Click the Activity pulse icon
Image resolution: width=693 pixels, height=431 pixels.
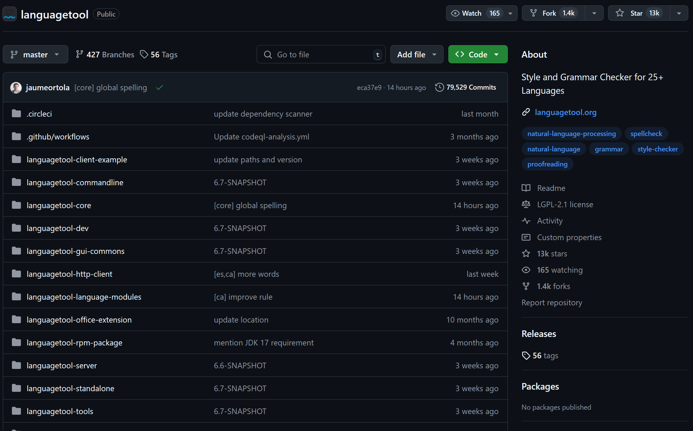coord(526,221)
